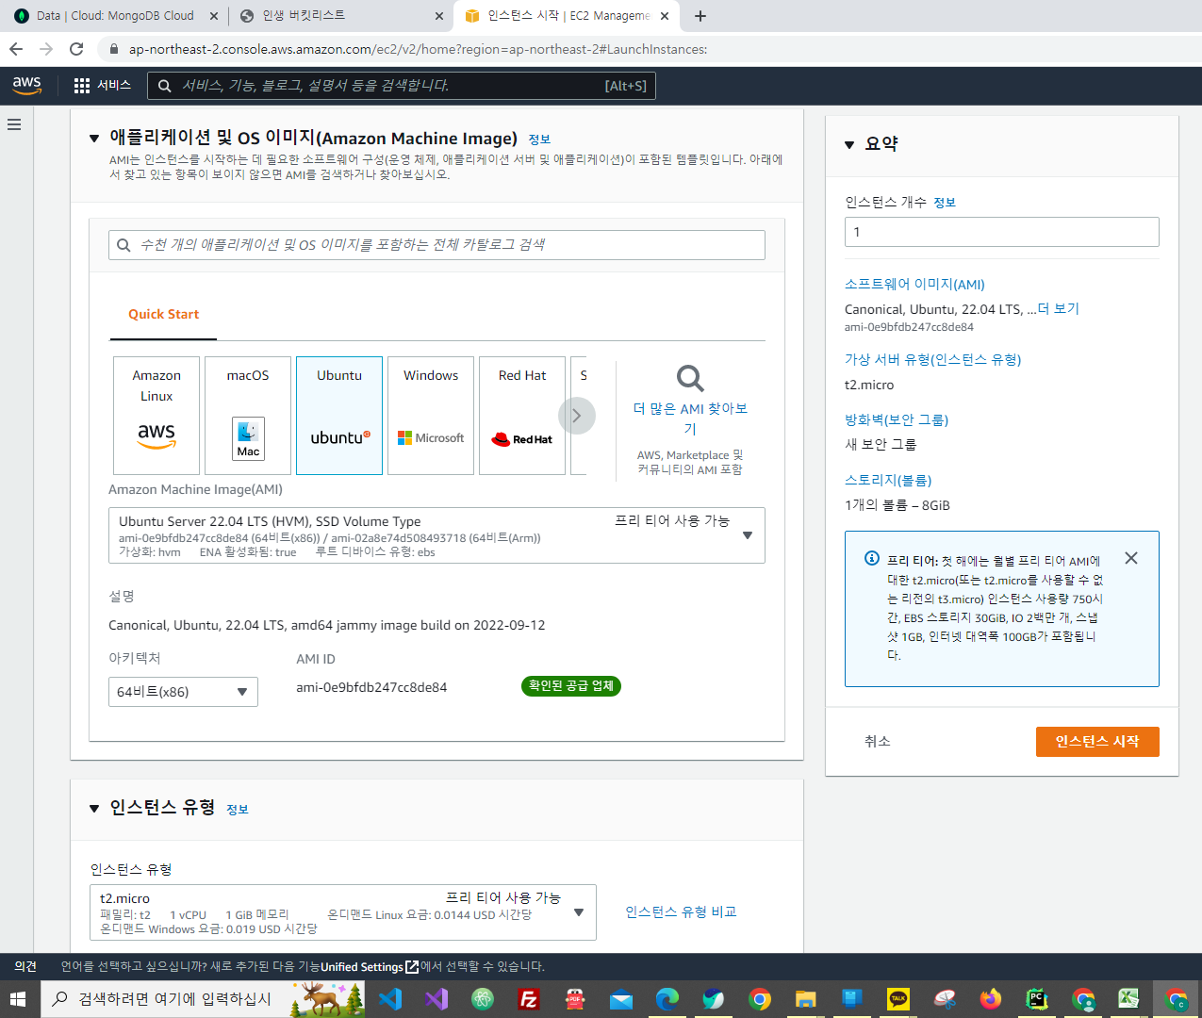This screenshot has height=1018, width=1202.
Task: Click the 인스턴스 개수 number field
Action: [1002, 232]
